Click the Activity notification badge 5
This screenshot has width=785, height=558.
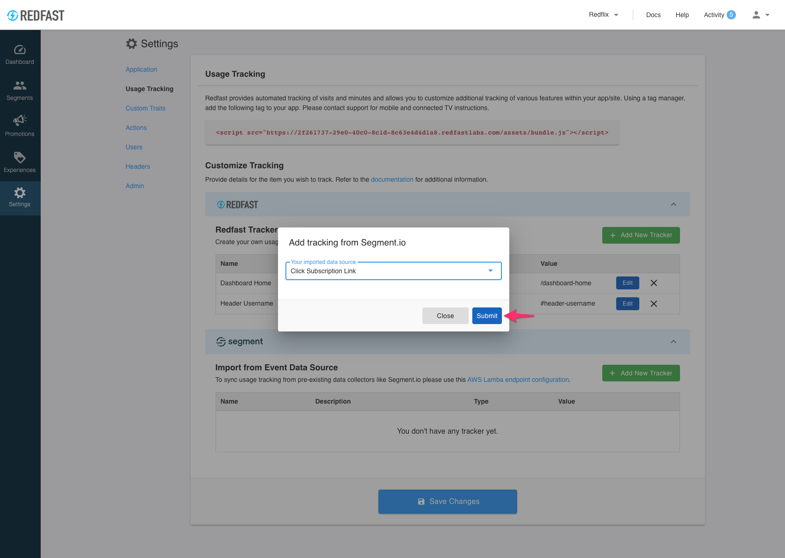tap(731, 15)
